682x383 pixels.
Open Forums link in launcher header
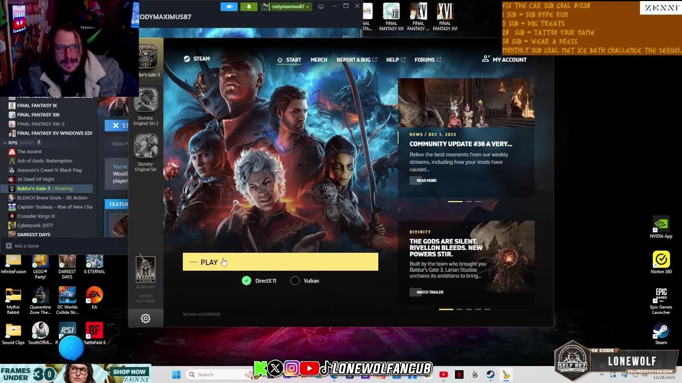click(x=428, y=60)
